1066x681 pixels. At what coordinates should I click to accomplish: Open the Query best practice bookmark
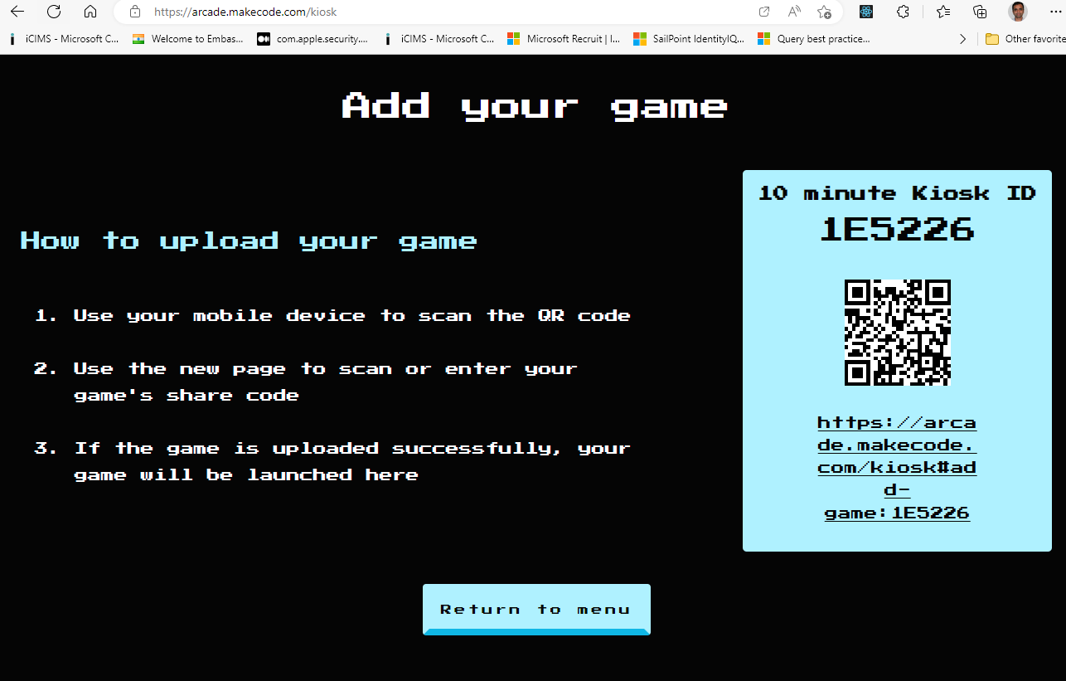[x=814, y=39]
